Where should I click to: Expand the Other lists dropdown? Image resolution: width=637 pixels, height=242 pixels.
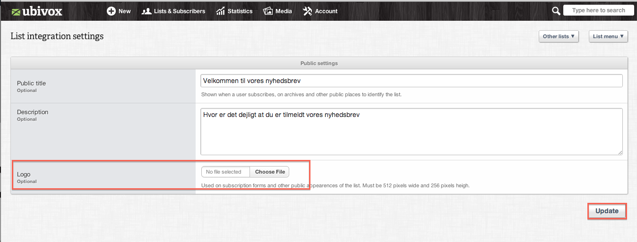[559, 36]
